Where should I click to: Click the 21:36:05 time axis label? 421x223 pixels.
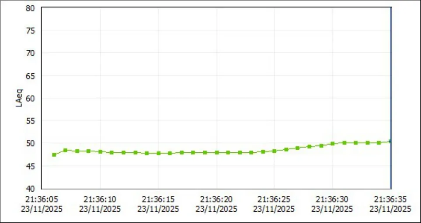(x=42, y=199)
